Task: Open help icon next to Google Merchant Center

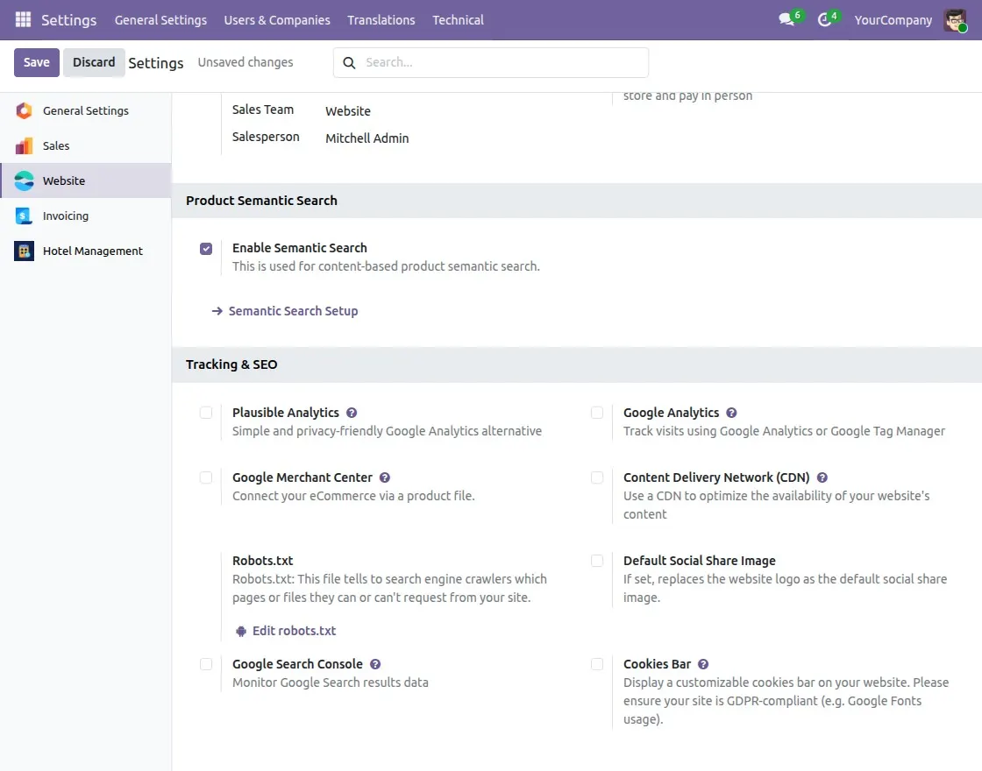Action: coord(385,477)
